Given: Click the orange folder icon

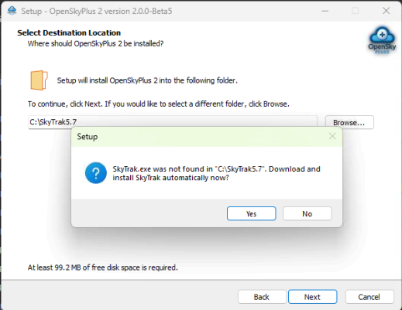Looking at the screenshot, I should click(39, 80).
